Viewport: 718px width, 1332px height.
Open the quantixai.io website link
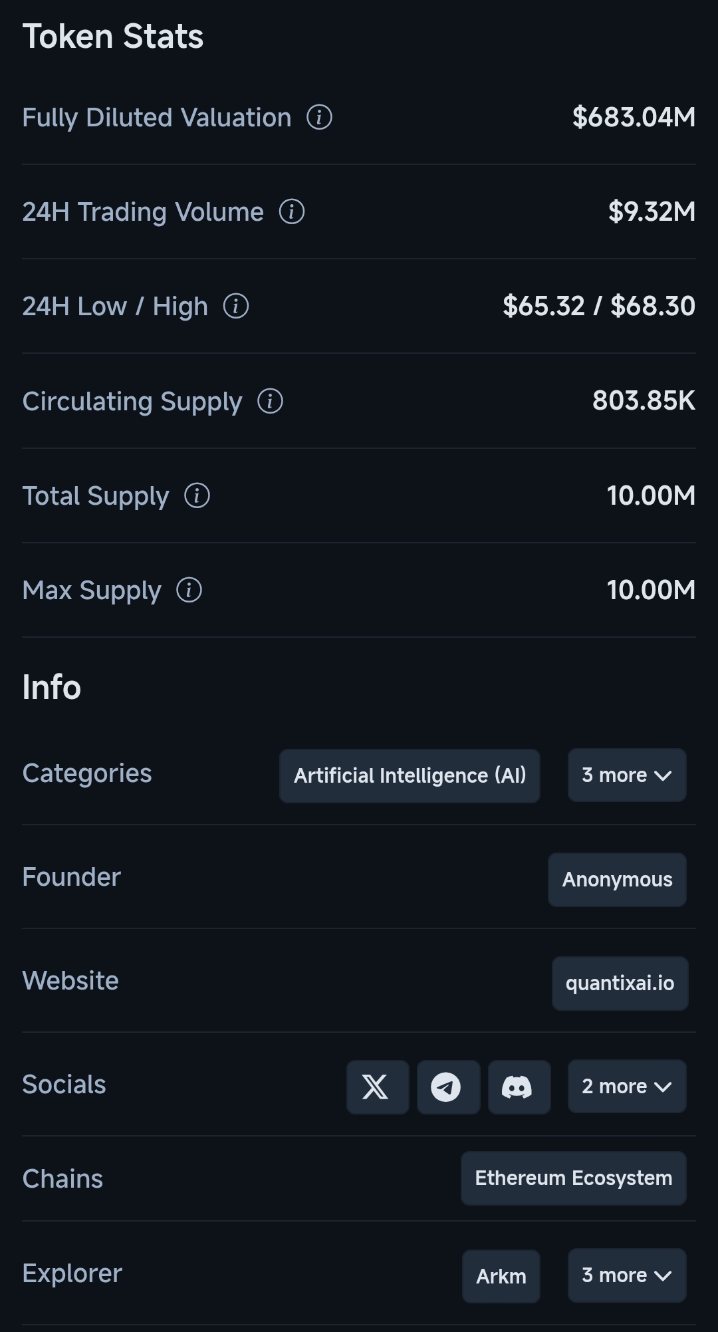pos(620,984)
